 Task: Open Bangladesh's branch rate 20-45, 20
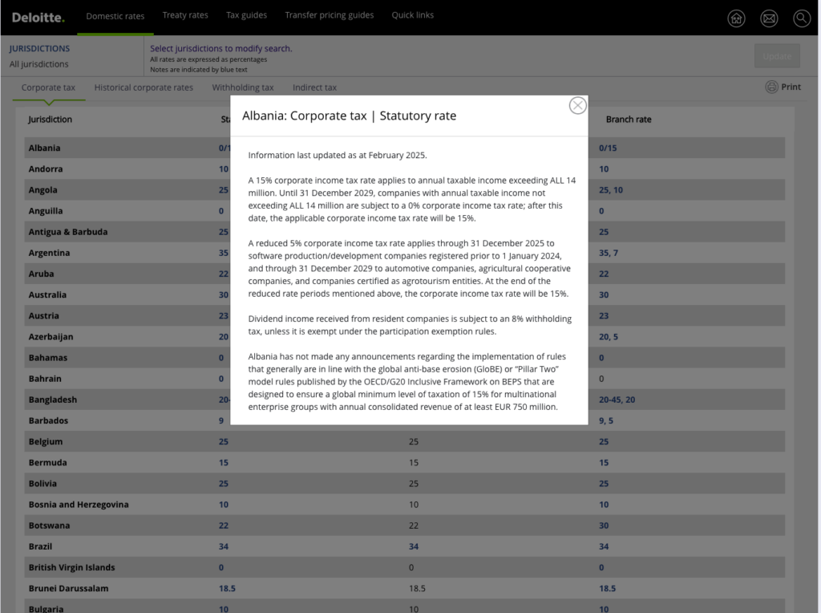pyautogui.click(x=617, y=400)
